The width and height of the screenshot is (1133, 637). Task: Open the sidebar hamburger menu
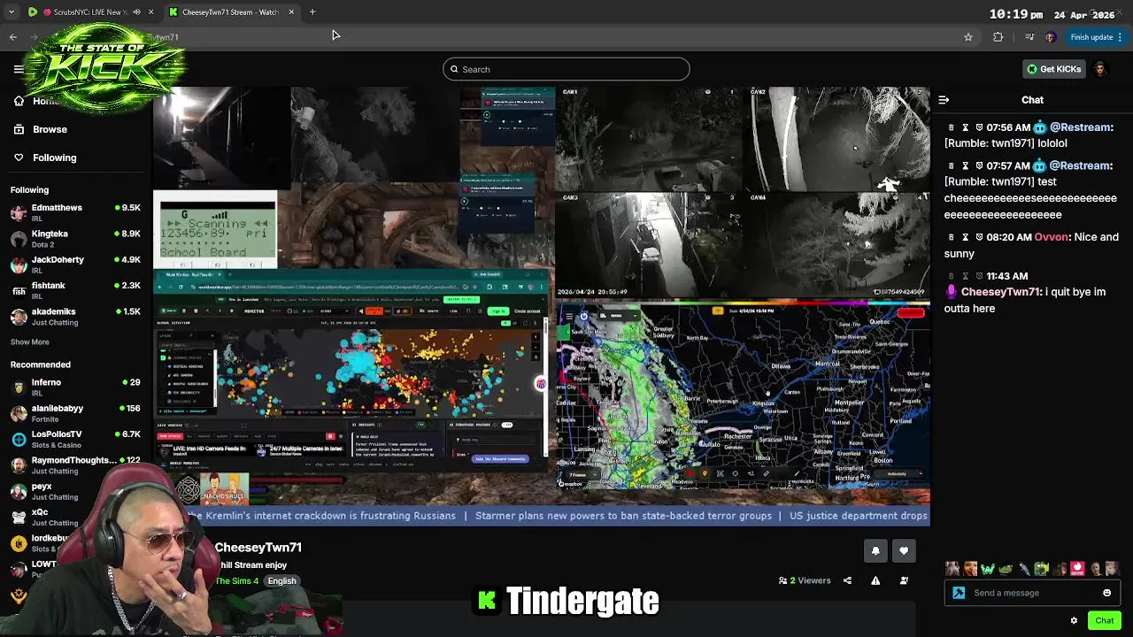(x=19, y=69)
